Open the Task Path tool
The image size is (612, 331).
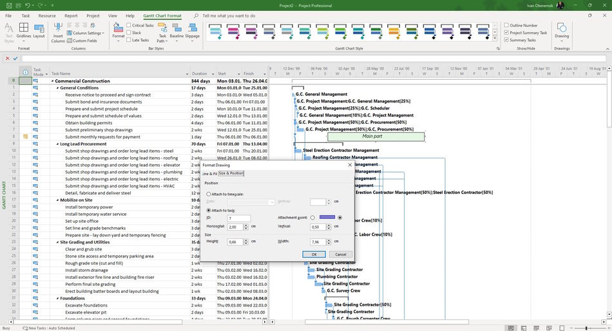[162, 32]
